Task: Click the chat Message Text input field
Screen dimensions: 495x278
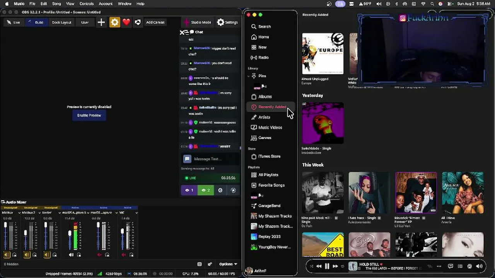Action: (210, 159)
